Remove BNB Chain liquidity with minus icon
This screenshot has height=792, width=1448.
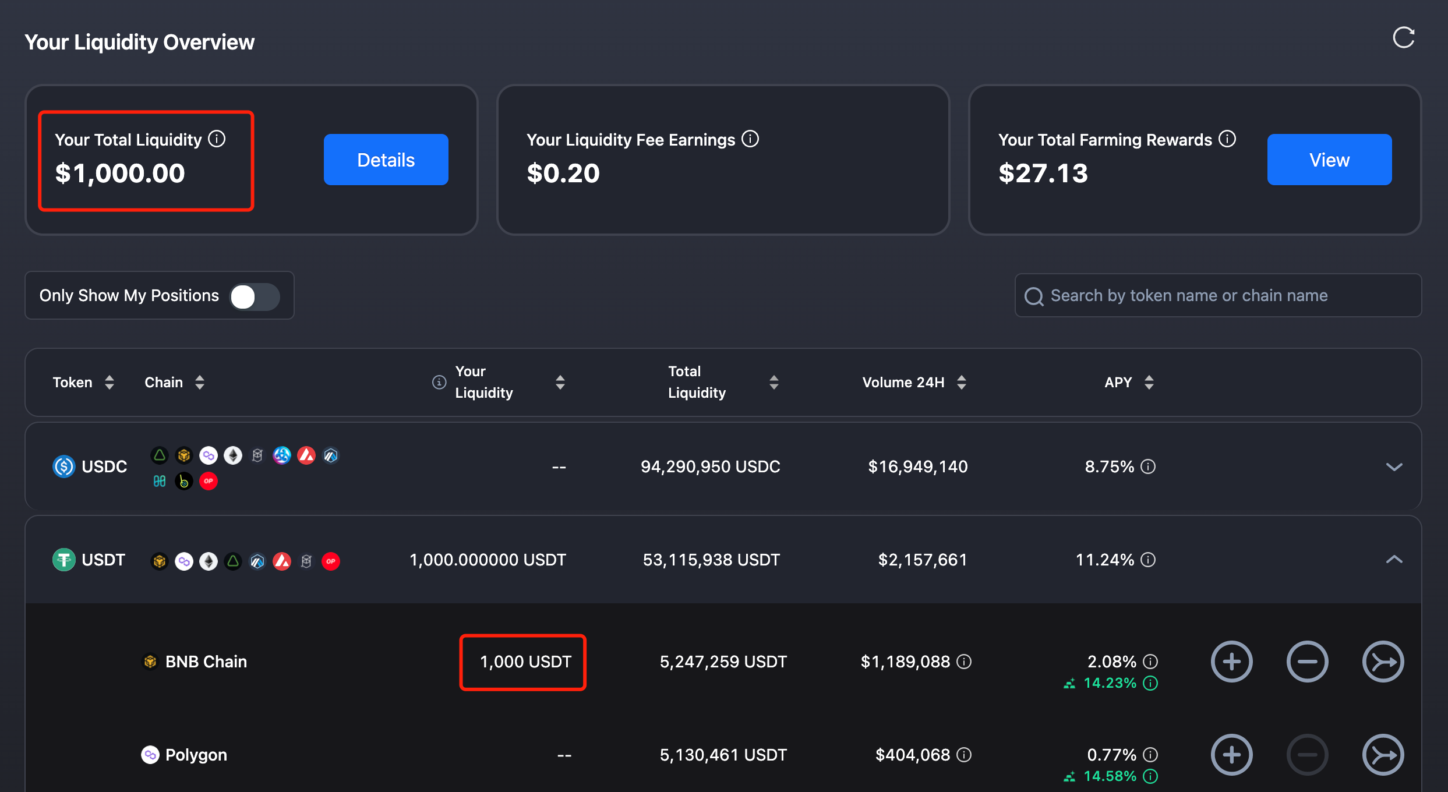(1307, 662)
